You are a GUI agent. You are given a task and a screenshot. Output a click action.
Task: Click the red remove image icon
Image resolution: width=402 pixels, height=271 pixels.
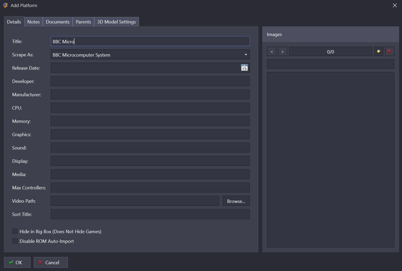(389, 51)
